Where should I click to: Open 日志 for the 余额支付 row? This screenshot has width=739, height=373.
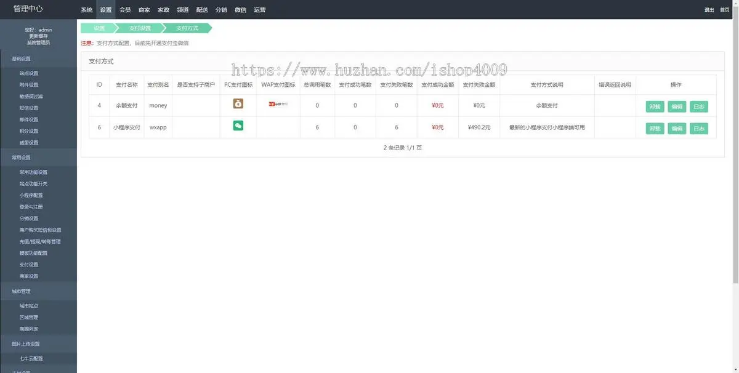click(699, 106)
